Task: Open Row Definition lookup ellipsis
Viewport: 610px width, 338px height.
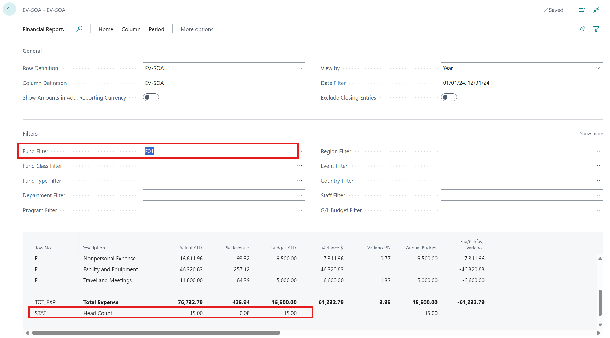Action: point(300,68)
